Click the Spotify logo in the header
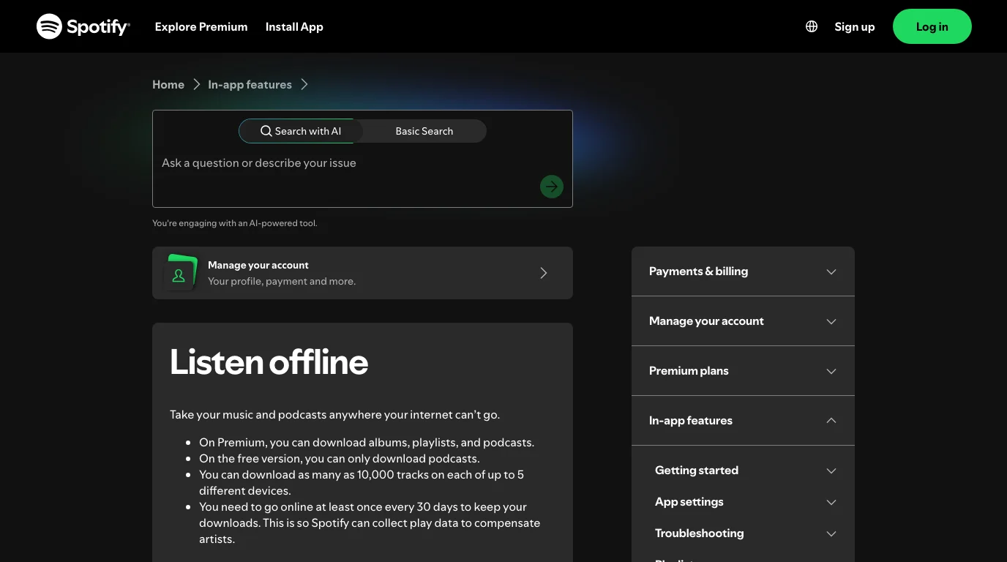 (x=83, y=26)
